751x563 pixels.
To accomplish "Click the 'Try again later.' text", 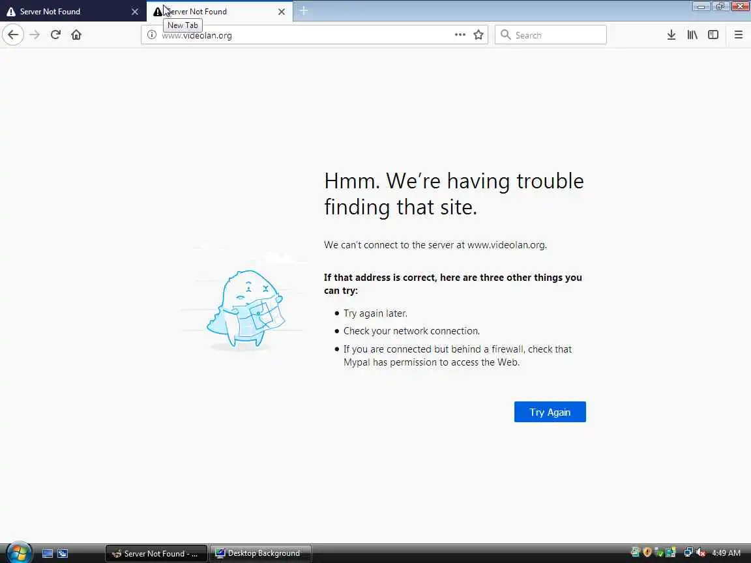I will tap(375, 313).
